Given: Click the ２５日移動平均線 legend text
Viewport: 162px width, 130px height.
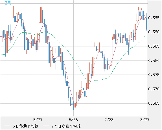Looking at the screenshot, I should click(66, 126).
